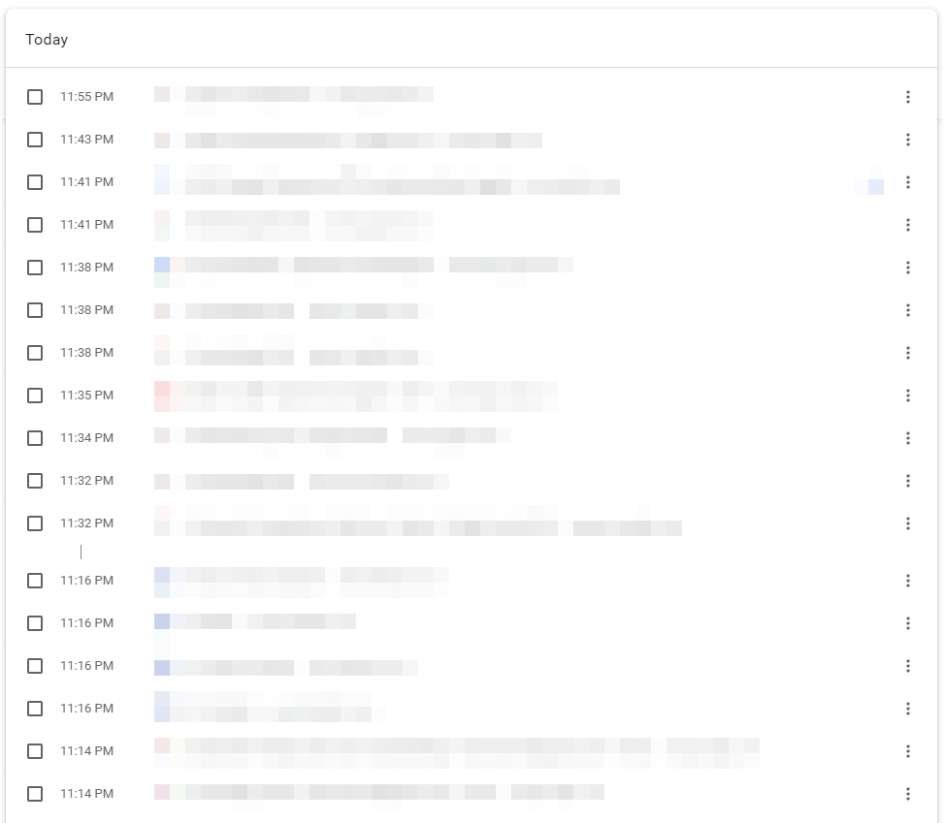Tick the checkbox next to 11:43 PM
This screenshot has height=823, width=946.
tap(35, 140)
